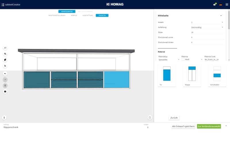
Task: Open the Materialtyp Spanplatte dropdown
Action: click(169, 60)
